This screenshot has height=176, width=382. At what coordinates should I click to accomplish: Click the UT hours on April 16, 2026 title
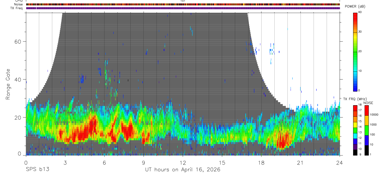click(183, 169)
